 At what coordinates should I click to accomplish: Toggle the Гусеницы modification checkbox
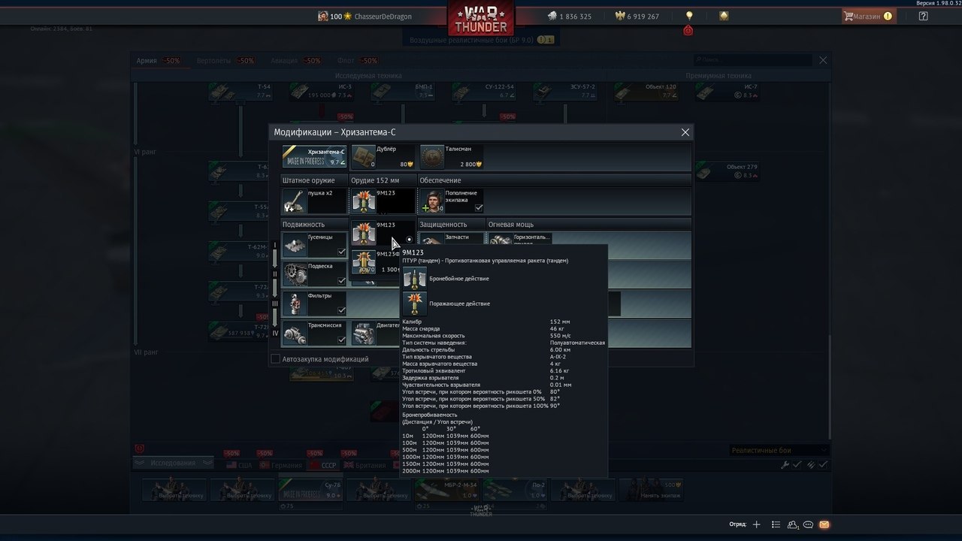(x=342, y=252)
